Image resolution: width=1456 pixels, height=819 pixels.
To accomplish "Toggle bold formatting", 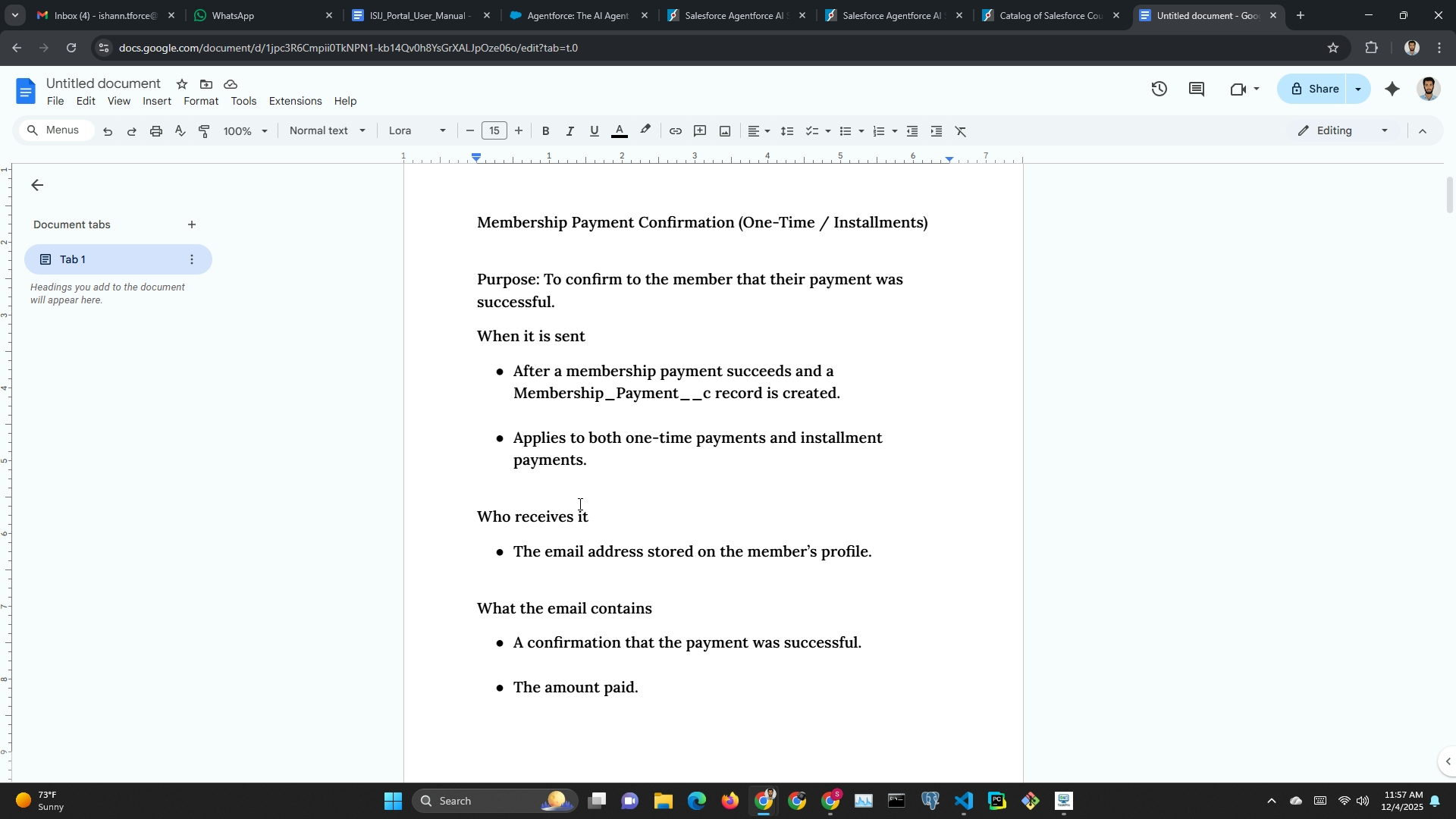I will click(x=545, y=131).
